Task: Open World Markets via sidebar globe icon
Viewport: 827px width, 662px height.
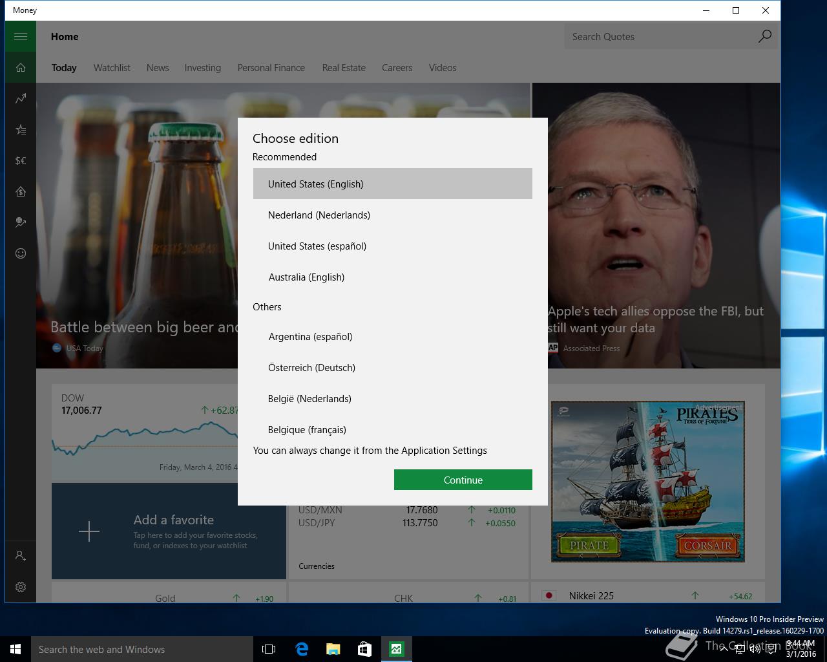Action: tap(21, 222)
